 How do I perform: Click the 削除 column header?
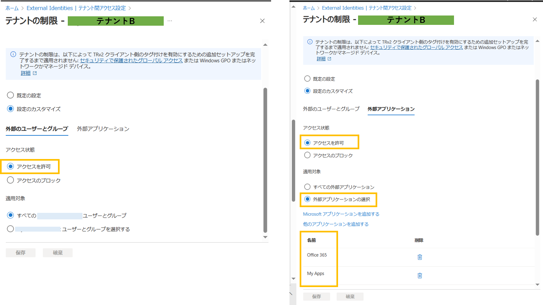click(419, 240)
